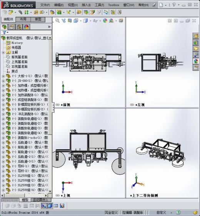The image size is (200, 216).
Task: Open the Toolbox menu
Action: pos(114,5)
